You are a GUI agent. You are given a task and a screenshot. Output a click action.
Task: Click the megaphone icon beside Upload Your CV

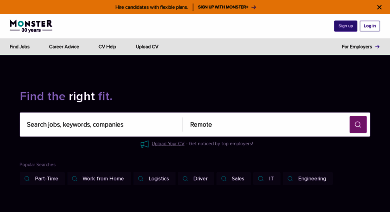tap(145, 144)
